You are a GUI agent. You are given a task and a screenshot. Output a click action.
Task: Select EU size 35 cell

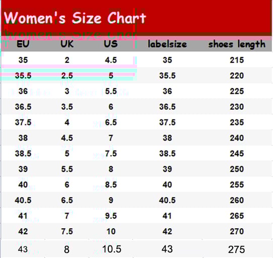23,60
